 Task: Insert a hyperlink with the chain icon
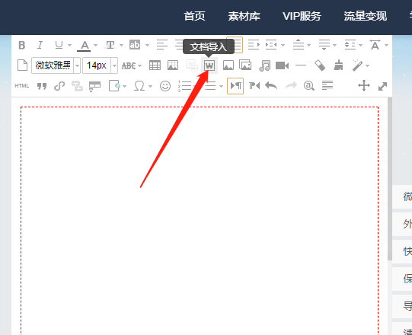[59, 86]
